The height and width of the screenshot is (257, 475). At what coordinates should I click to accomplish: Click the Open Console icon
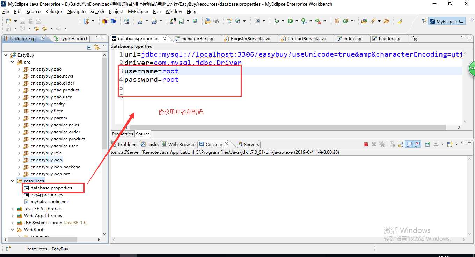tap(450, 144)
